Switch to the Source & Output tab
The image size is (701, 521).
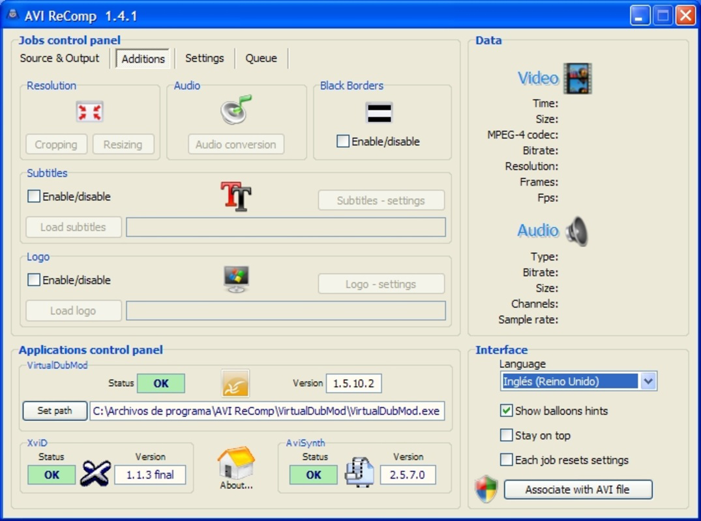(x=59, y=59)
